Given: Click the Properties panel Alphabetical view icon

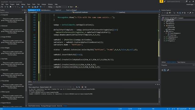Looking at the screenshot, I should (165, 70).
